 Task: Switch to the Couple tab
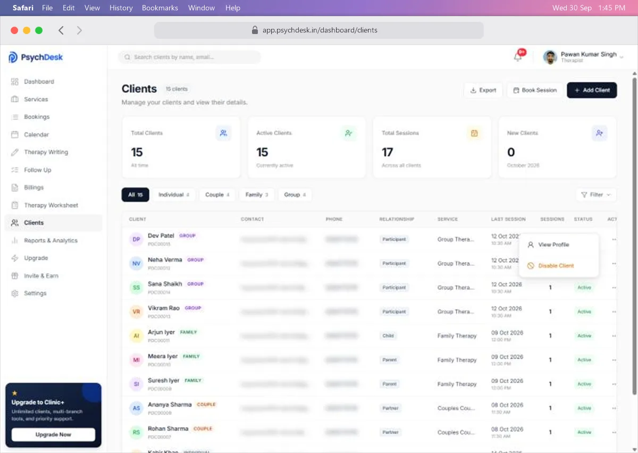(217, 195)
